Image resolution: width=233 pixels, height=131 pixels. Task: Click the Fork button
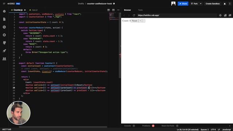(194, 4)
